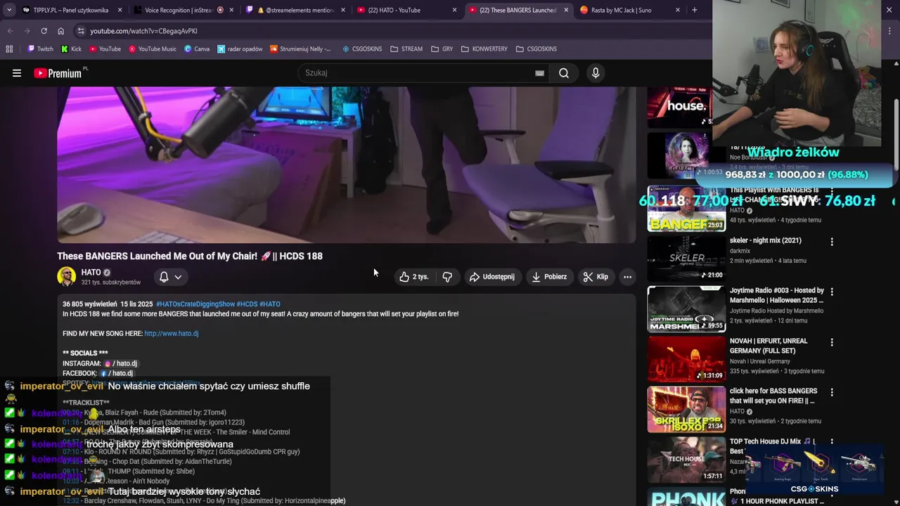Close the These BANGERS Launched tab
The image size is (900, 506).
[x=566, y=10]
